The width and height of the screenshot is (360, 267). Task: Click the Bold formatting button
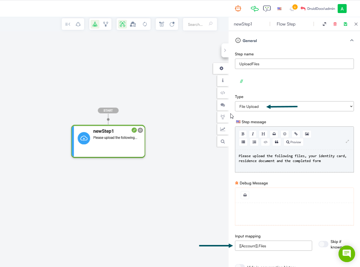(243, 134)
